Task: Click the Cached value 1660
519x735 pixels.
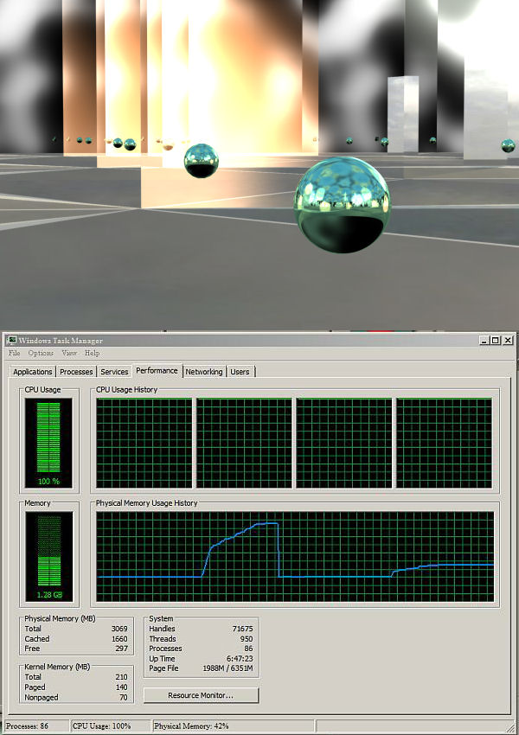Action: tap(119, 639)
